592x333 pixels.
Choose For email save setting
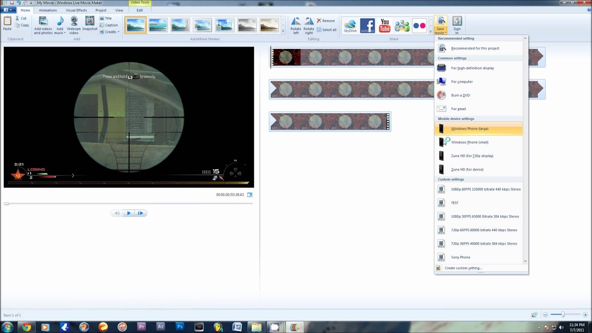(479, 109)
